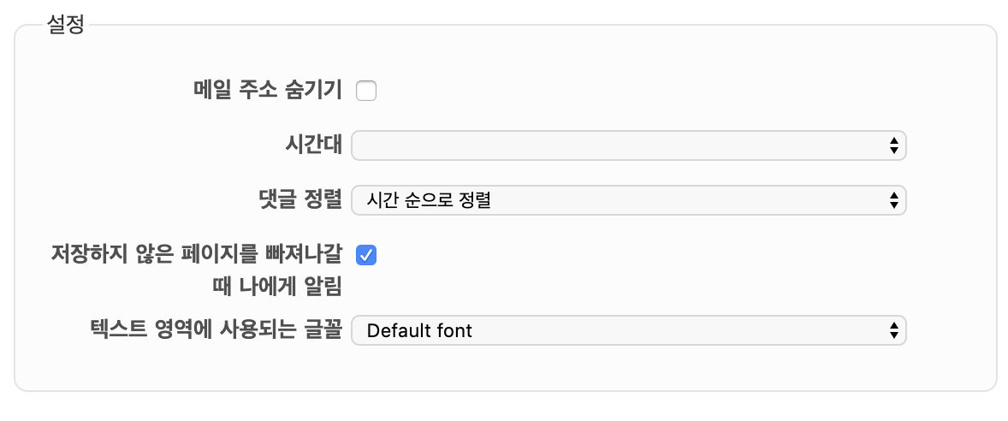Click the blue checkmark icon
1008x421 pixels.
[x=366, y=254]
